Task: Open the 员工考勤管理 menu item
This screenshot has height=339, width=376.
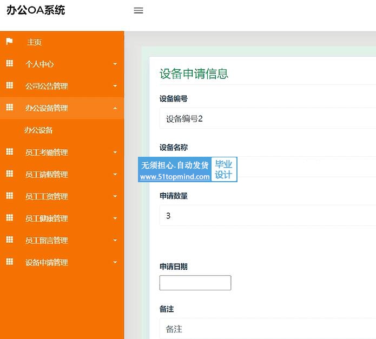Action: (62, 152)
